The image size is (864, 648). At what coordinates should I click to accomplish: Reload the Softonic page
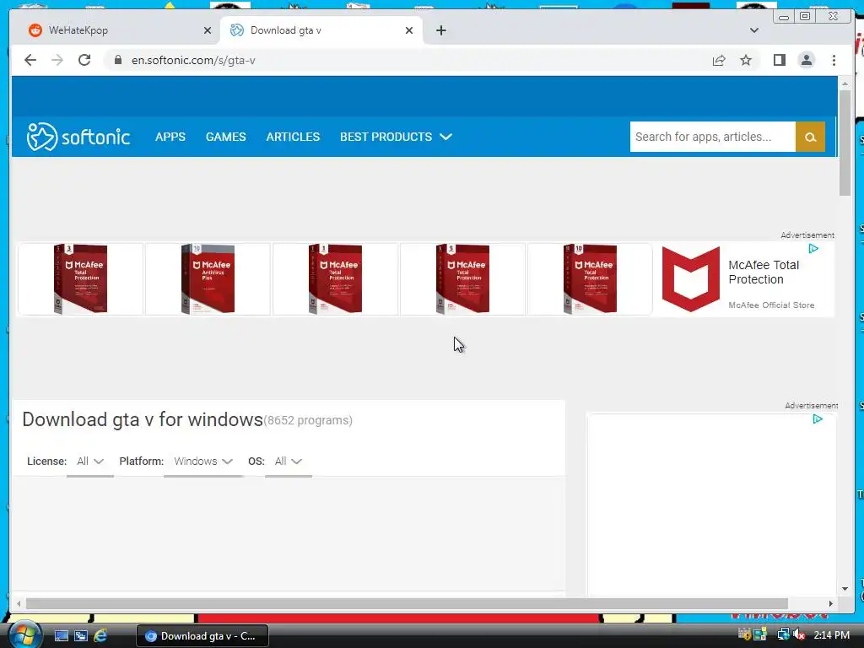84,60
